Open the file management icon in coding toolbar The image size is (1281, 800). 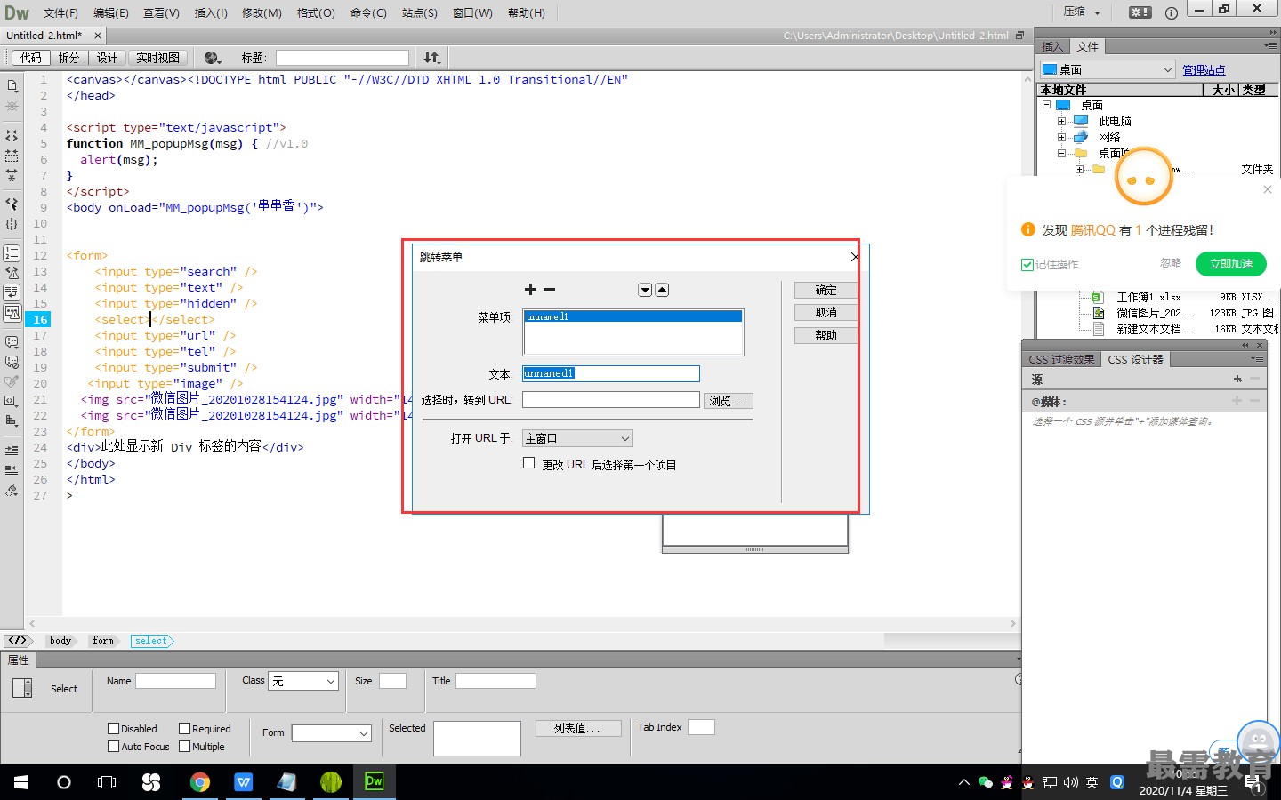coord(12,85)
